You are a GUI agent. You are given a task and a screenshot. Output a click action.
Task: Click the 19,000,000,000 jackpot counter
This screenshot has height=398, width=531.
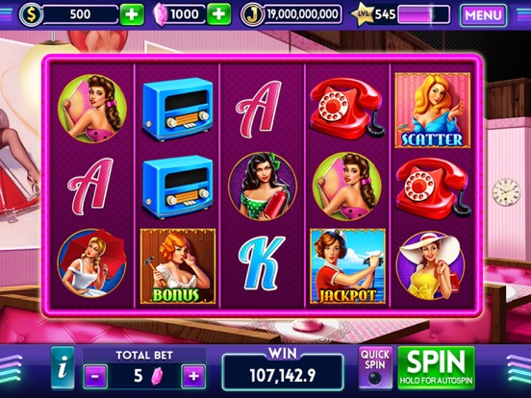tap(302, 14)
